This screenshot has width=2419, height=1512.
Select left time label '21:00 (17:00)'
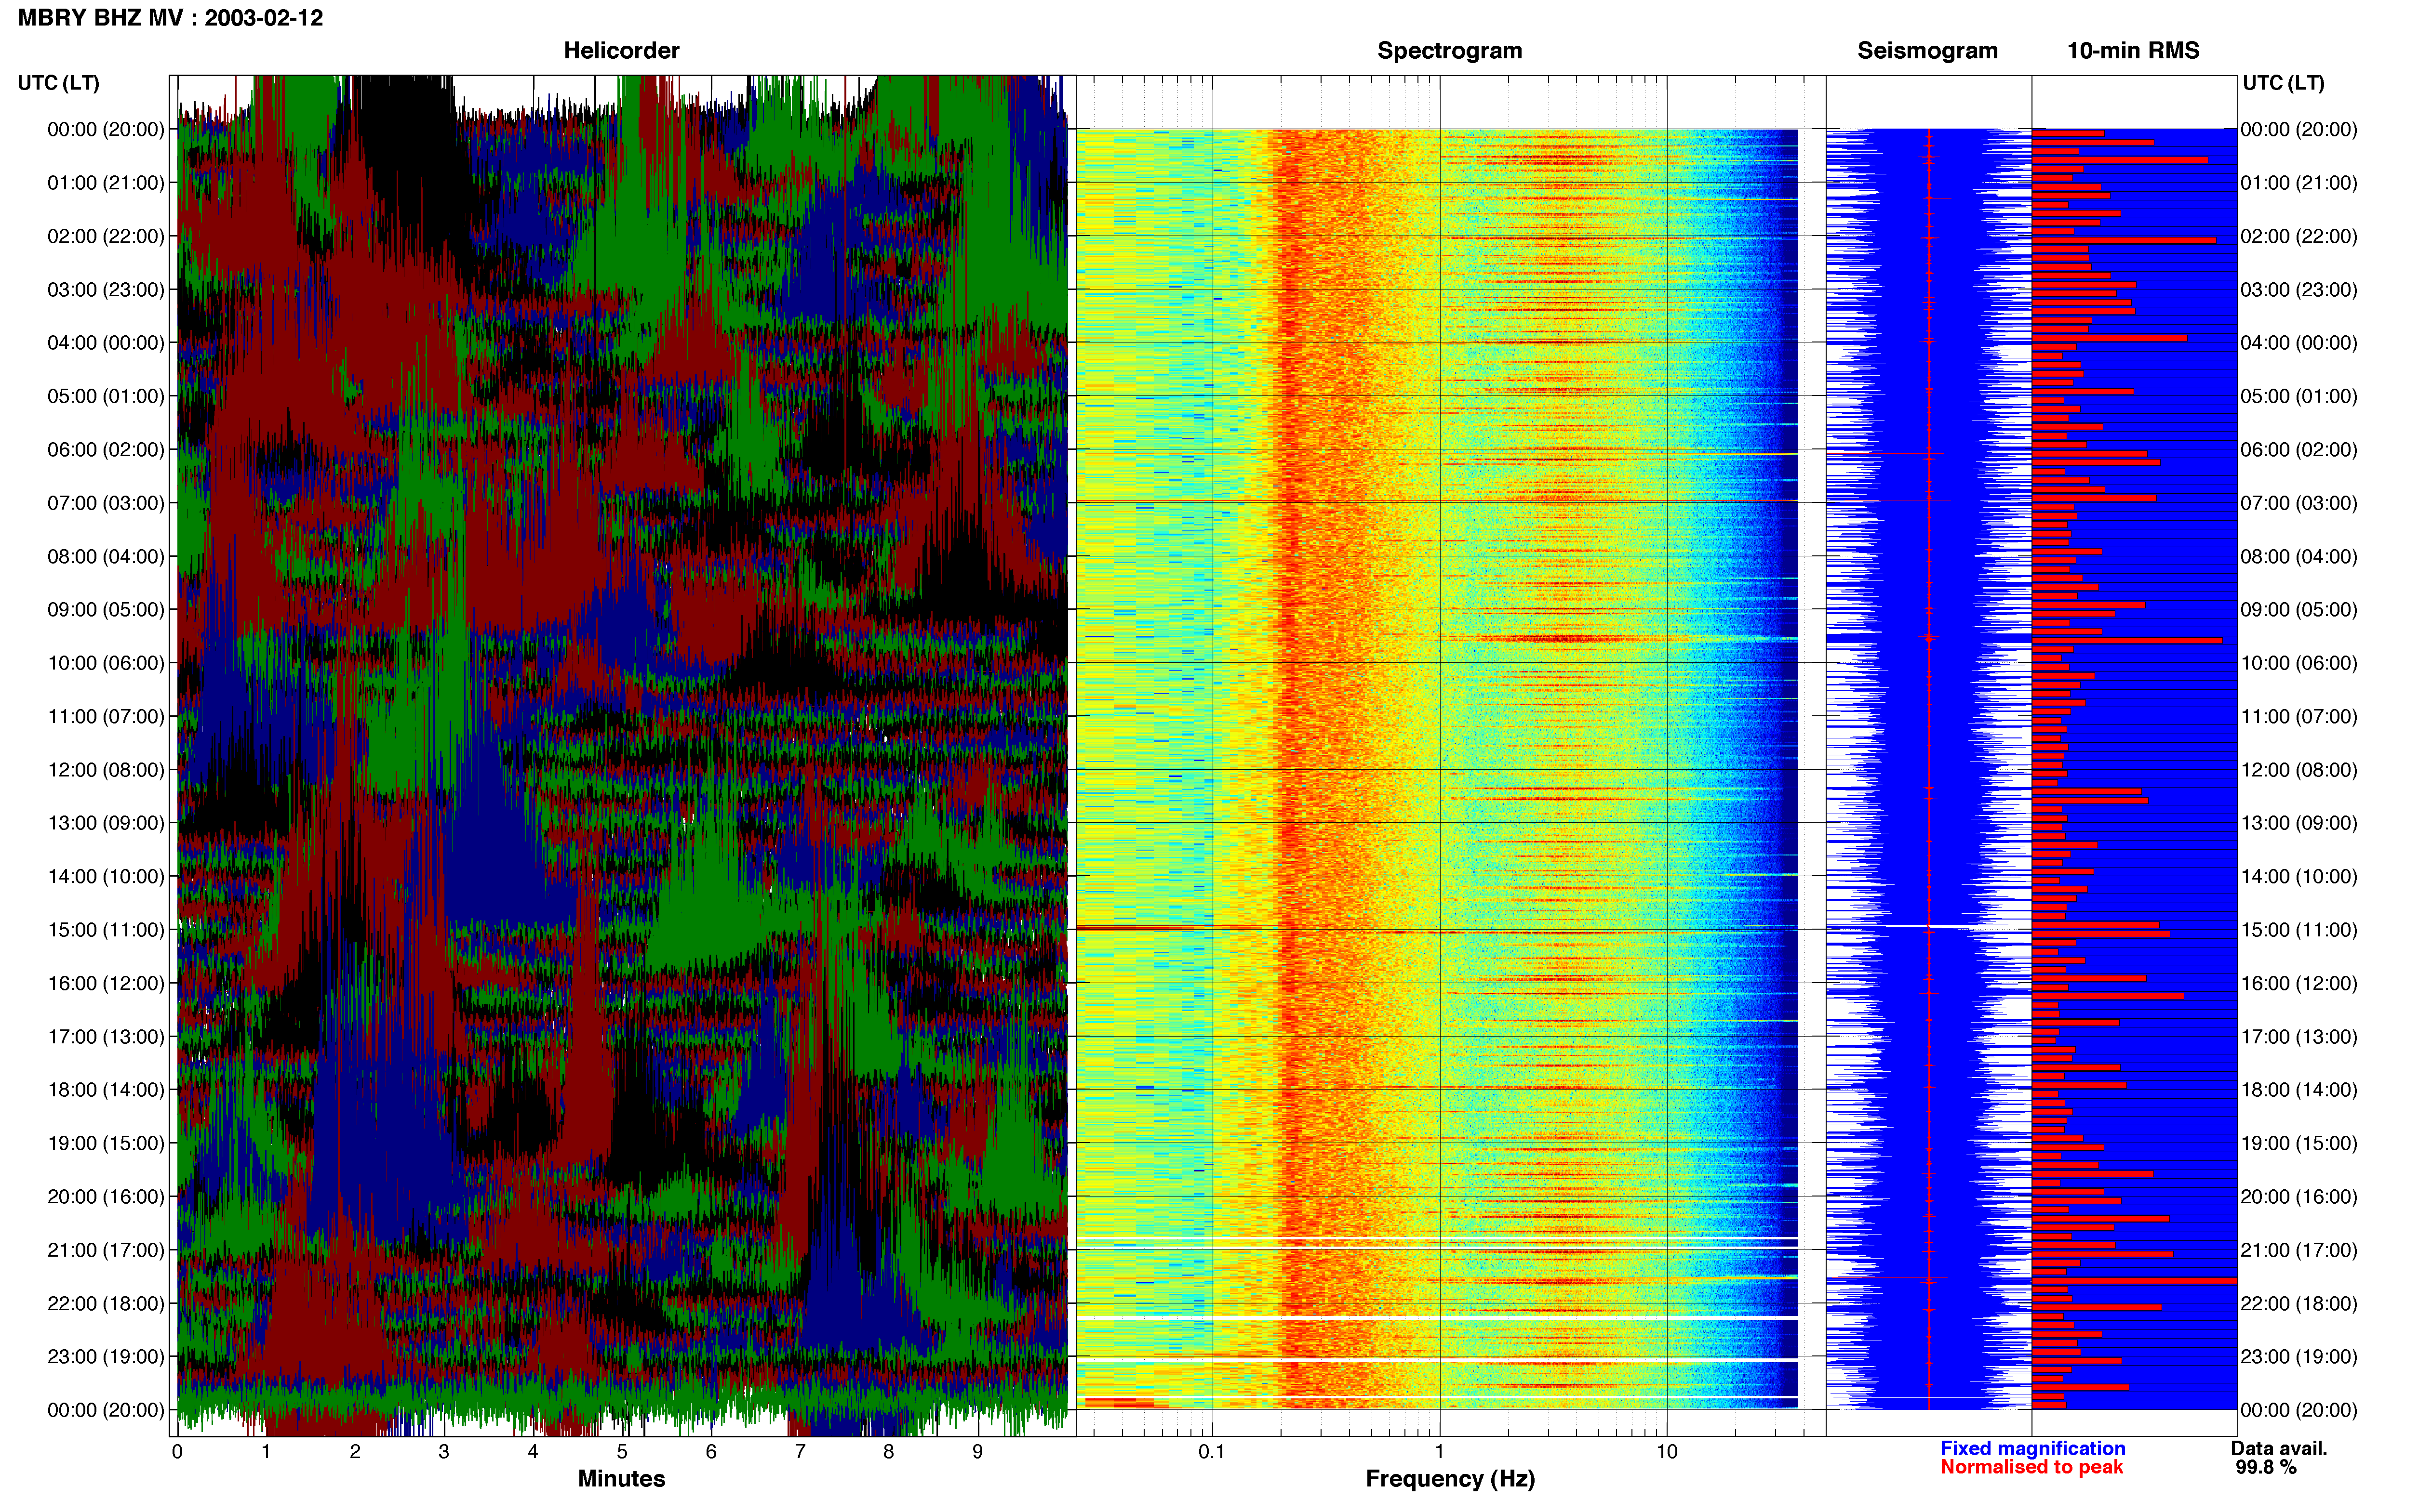click(105, 1250)
